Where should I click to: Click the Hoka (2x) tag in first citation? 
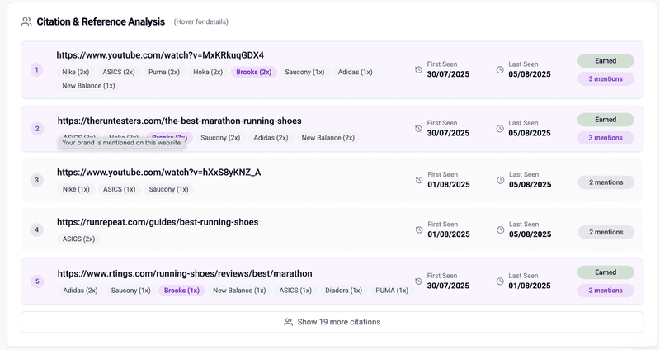point(207,72)
